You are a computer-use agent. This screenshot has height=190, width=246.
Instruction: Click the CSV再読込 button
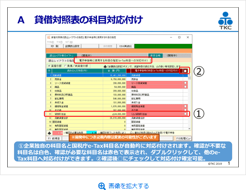(125, 46)
